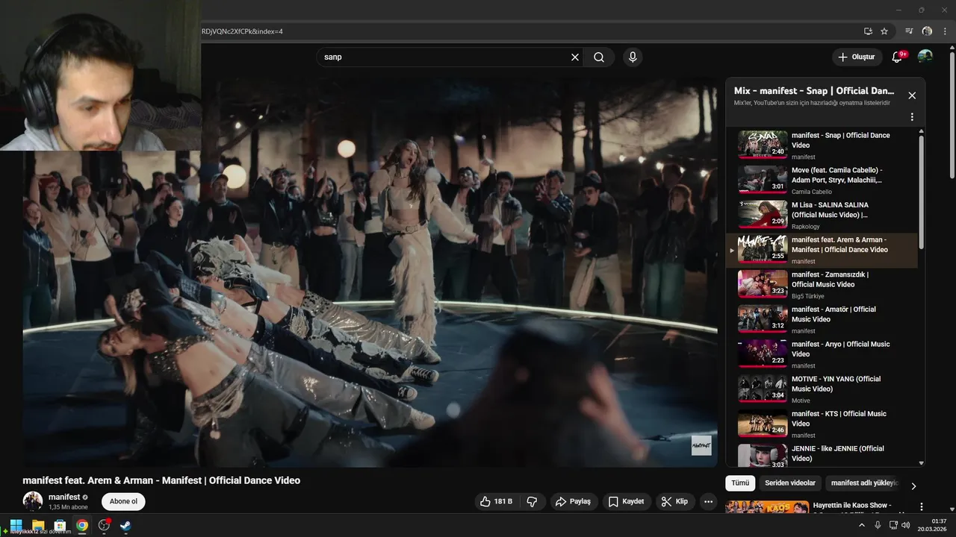
Task: Create a clip with Klip button
Action: [x=675, y=501]
